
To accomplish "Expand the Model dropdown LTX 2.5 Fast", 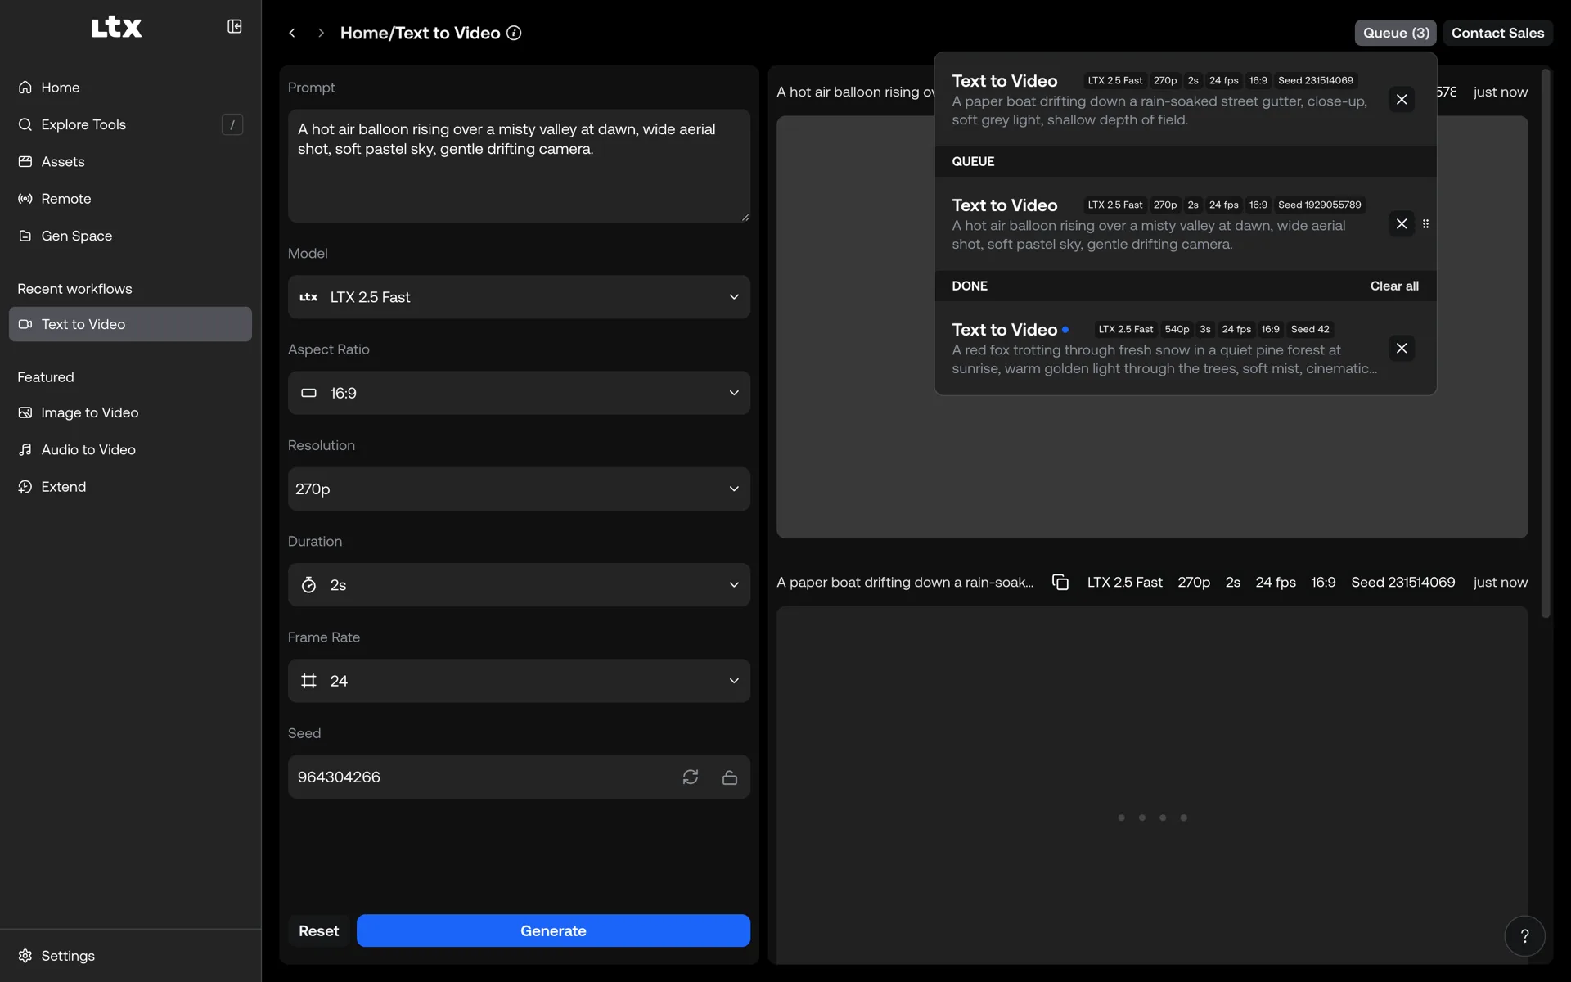I will [x=519, y=297].
